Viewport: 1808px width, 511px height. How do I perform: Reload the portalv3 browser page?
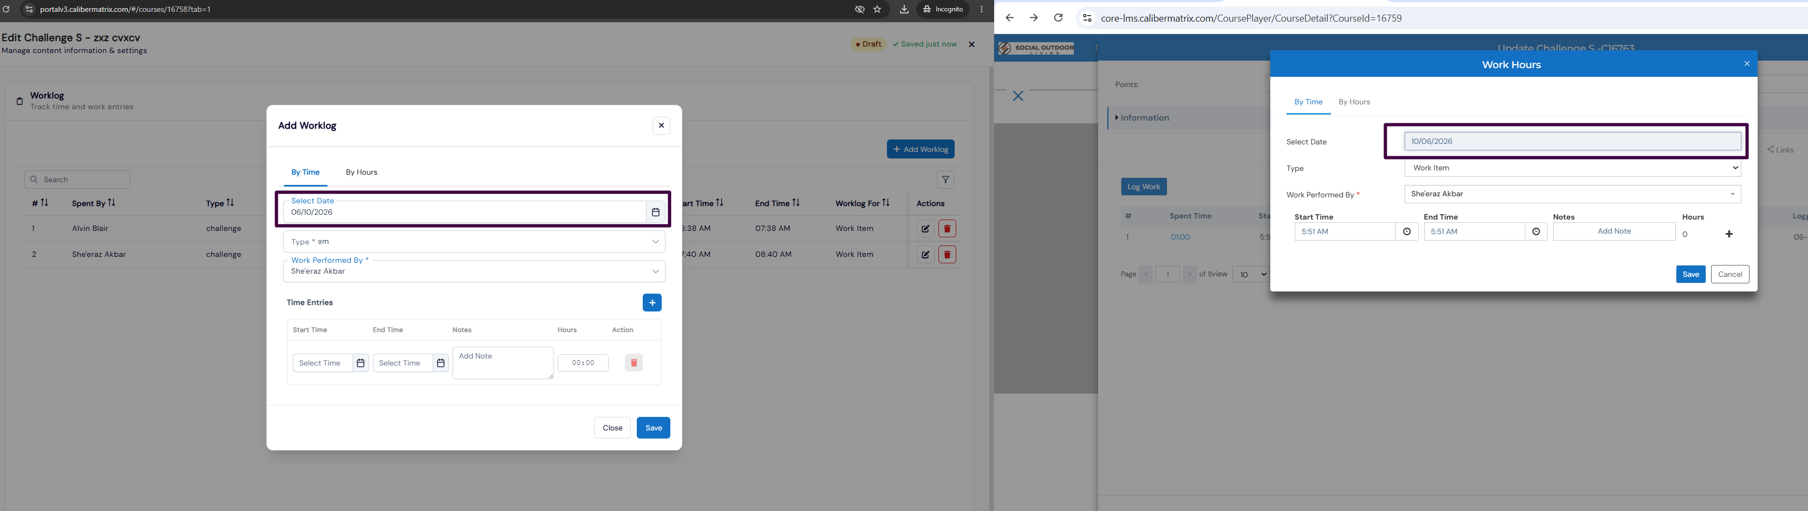(6, 9)
